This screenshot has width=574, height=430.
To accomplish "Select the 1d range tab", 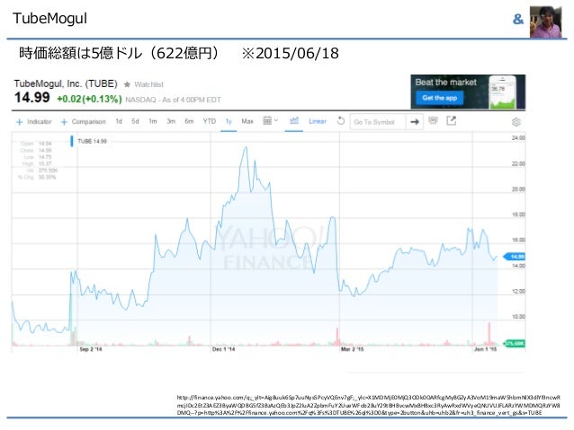I will tap(119, 121).
